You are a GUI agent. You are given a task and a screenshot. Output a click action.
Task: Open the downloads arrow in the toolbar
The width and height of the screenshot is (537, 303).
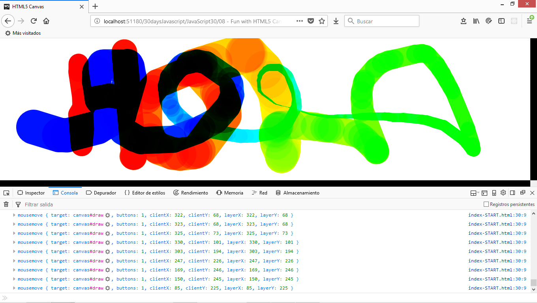tap(336, 21)
